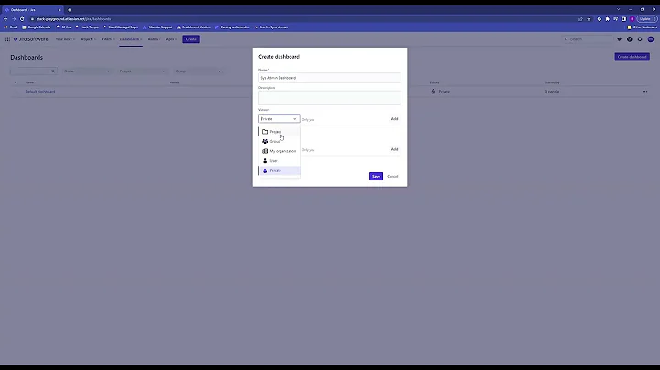This screenshot has height=370, width=660.
Task: Open the Atlassian Support bookmark
Action: click(x=158, y=27)
